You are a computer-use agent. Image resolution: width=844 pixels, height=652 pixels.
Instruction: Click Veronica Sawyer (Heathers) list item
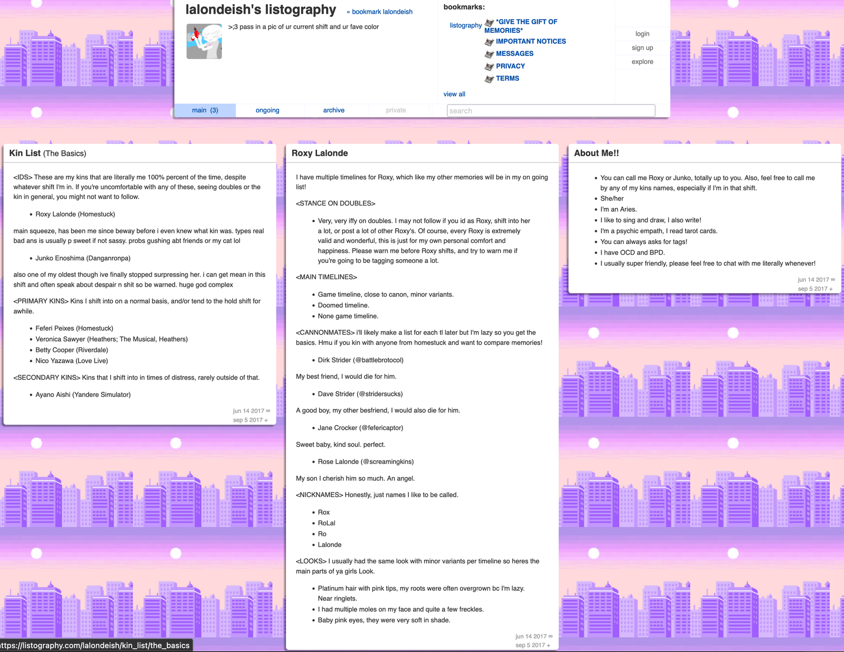[x=111, y=339]
